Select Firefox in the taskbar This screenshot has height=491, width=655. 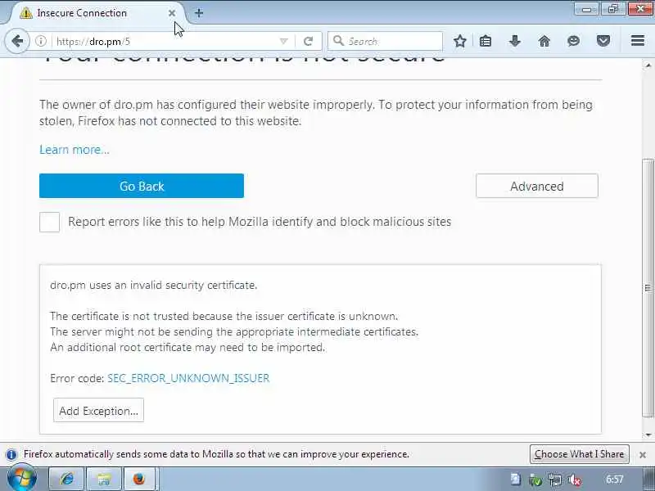tap(139, 479)
